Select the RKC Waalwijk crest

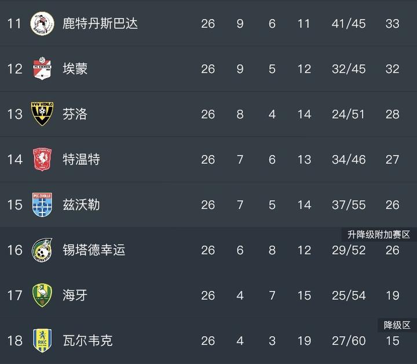(x=42, y=341)
